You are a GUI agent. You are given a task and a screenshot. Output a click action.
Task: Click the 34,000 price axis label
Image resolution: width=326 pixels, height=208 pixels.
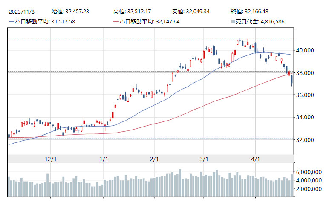tap(305, 117)
